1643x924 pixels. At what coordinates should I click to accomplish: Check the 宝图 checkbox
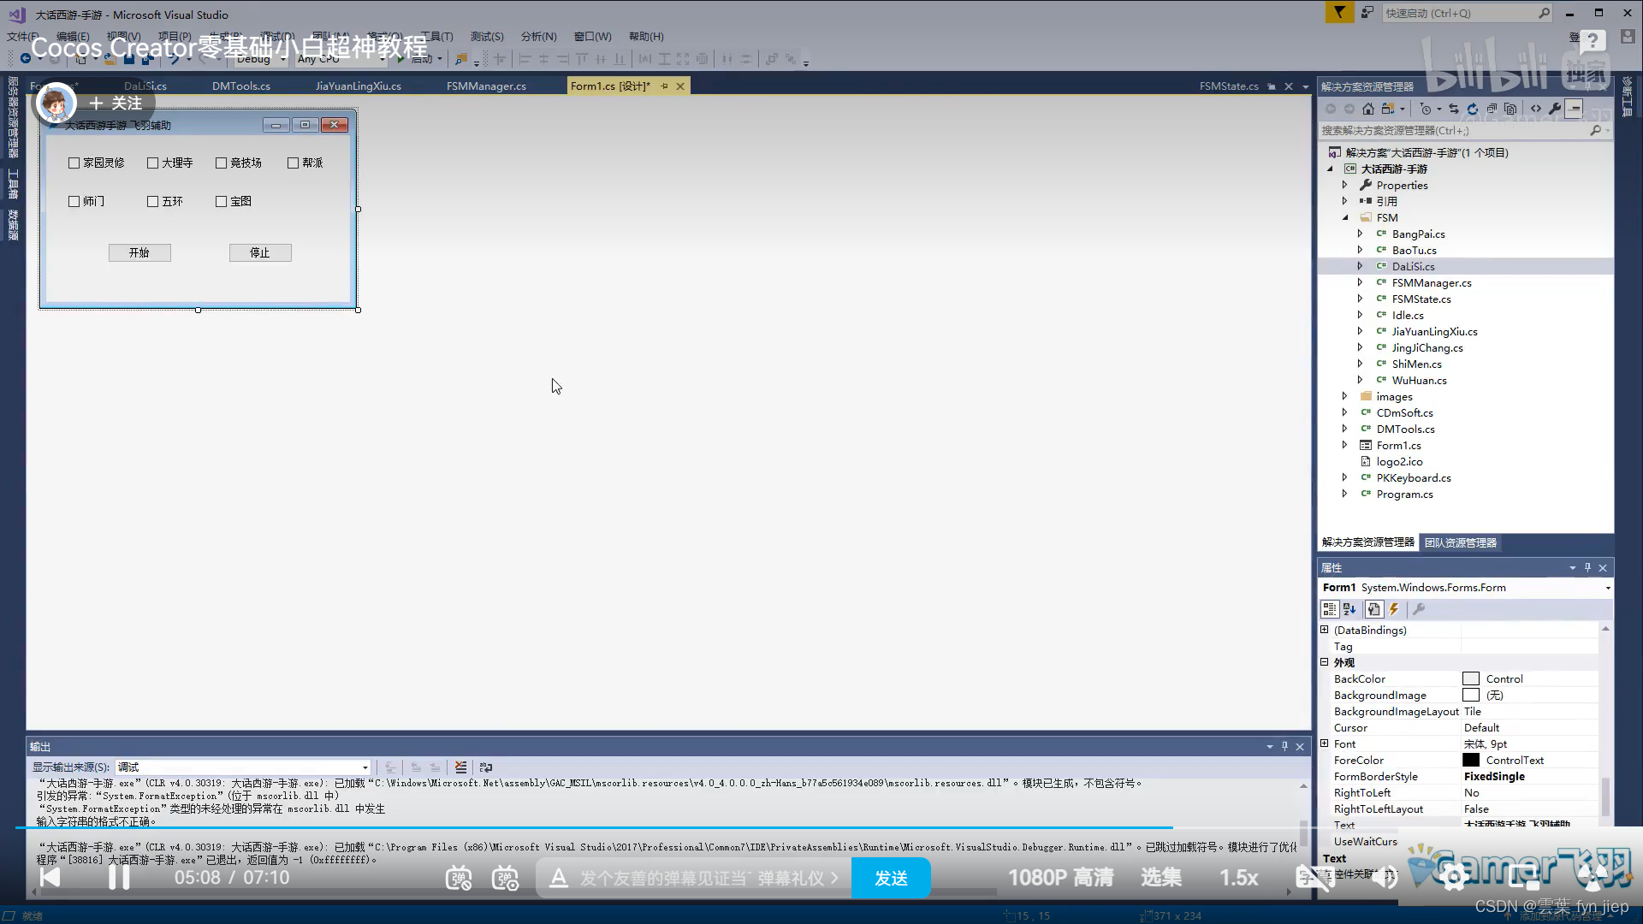tap(221, 202)
